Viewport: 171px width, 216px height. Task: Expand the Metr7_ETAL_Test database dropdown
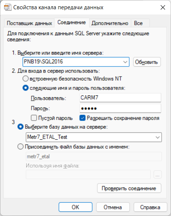(157, 137)
